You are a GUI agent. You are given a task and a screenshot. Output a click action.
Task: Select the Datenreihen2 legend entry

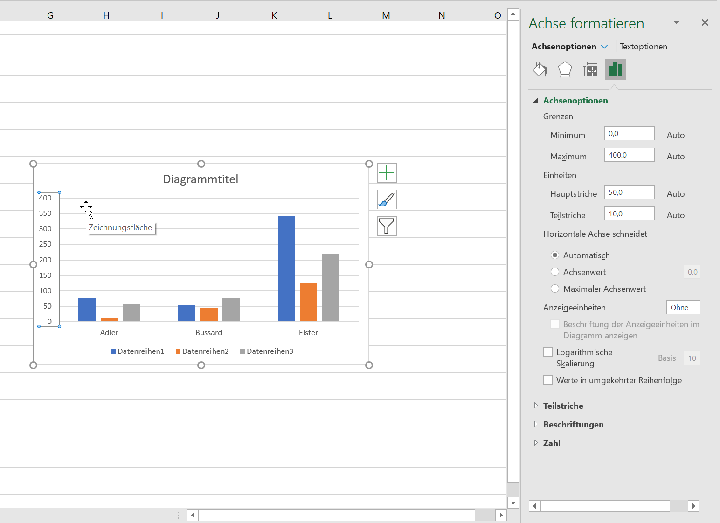202,351
